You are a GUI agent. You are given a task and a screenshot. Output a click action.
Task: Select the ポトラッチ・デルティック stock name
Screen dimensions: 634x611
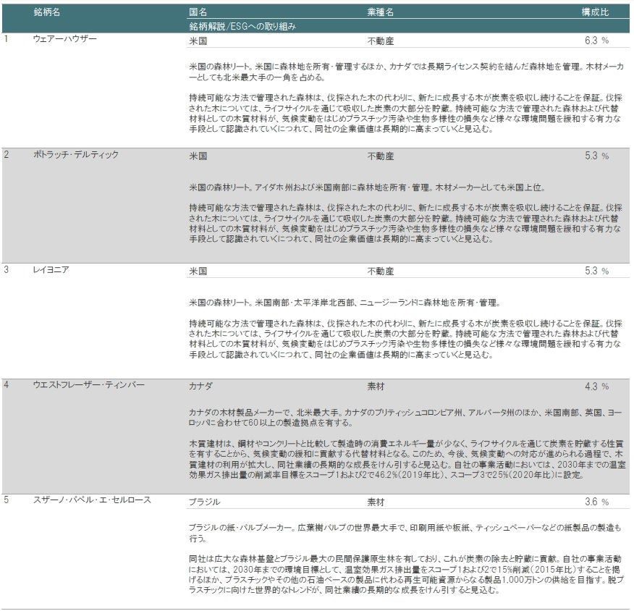pyautogui.click(x=76, y=155)
